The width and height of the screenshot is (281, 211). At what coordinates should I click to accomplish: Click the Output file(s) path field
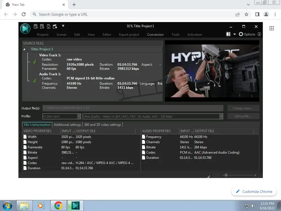click(x=133, y=108)
